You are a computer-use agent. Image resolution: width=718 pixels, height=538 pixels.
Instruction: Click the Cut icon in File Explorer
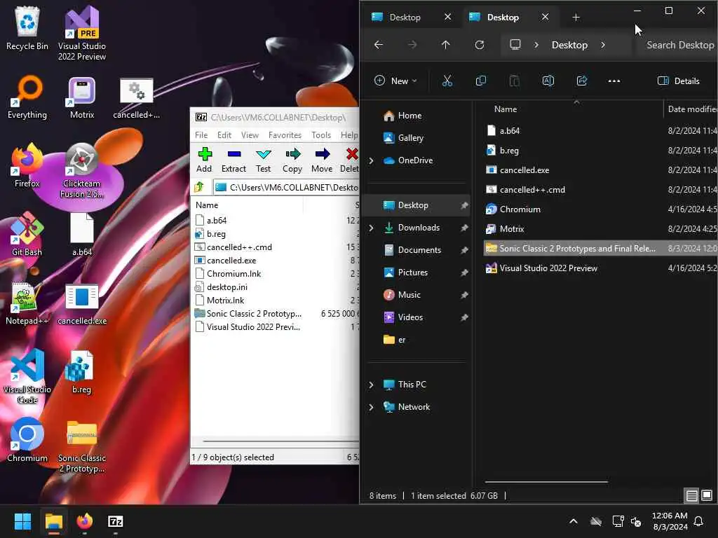447,81
